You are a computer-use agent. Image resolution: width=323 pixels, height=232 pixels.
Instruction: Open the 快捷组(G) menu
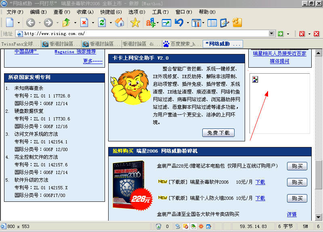pos(111,12)
